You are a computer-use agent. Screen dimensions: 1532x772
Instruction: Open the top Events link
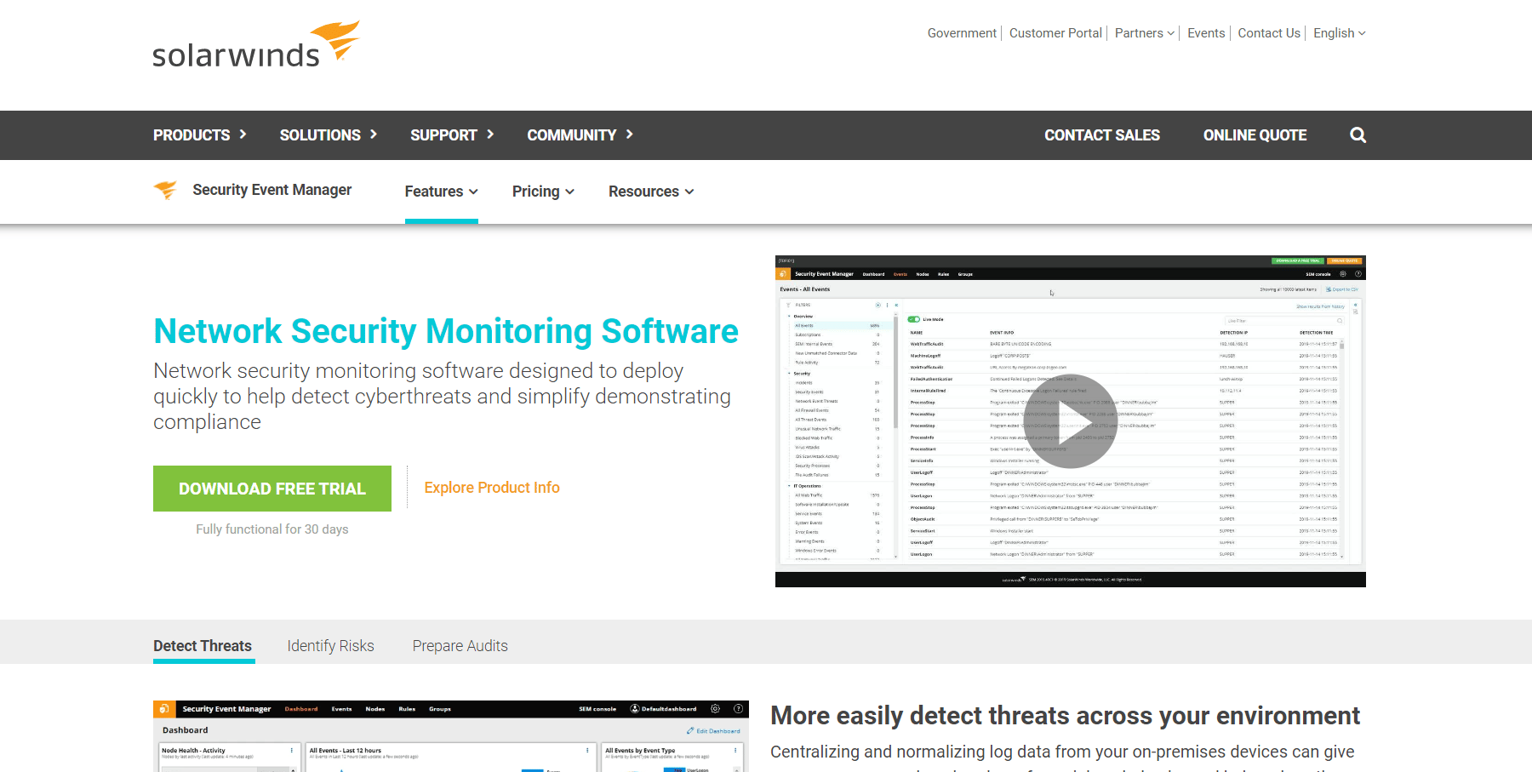click(x=1206, y=33)
